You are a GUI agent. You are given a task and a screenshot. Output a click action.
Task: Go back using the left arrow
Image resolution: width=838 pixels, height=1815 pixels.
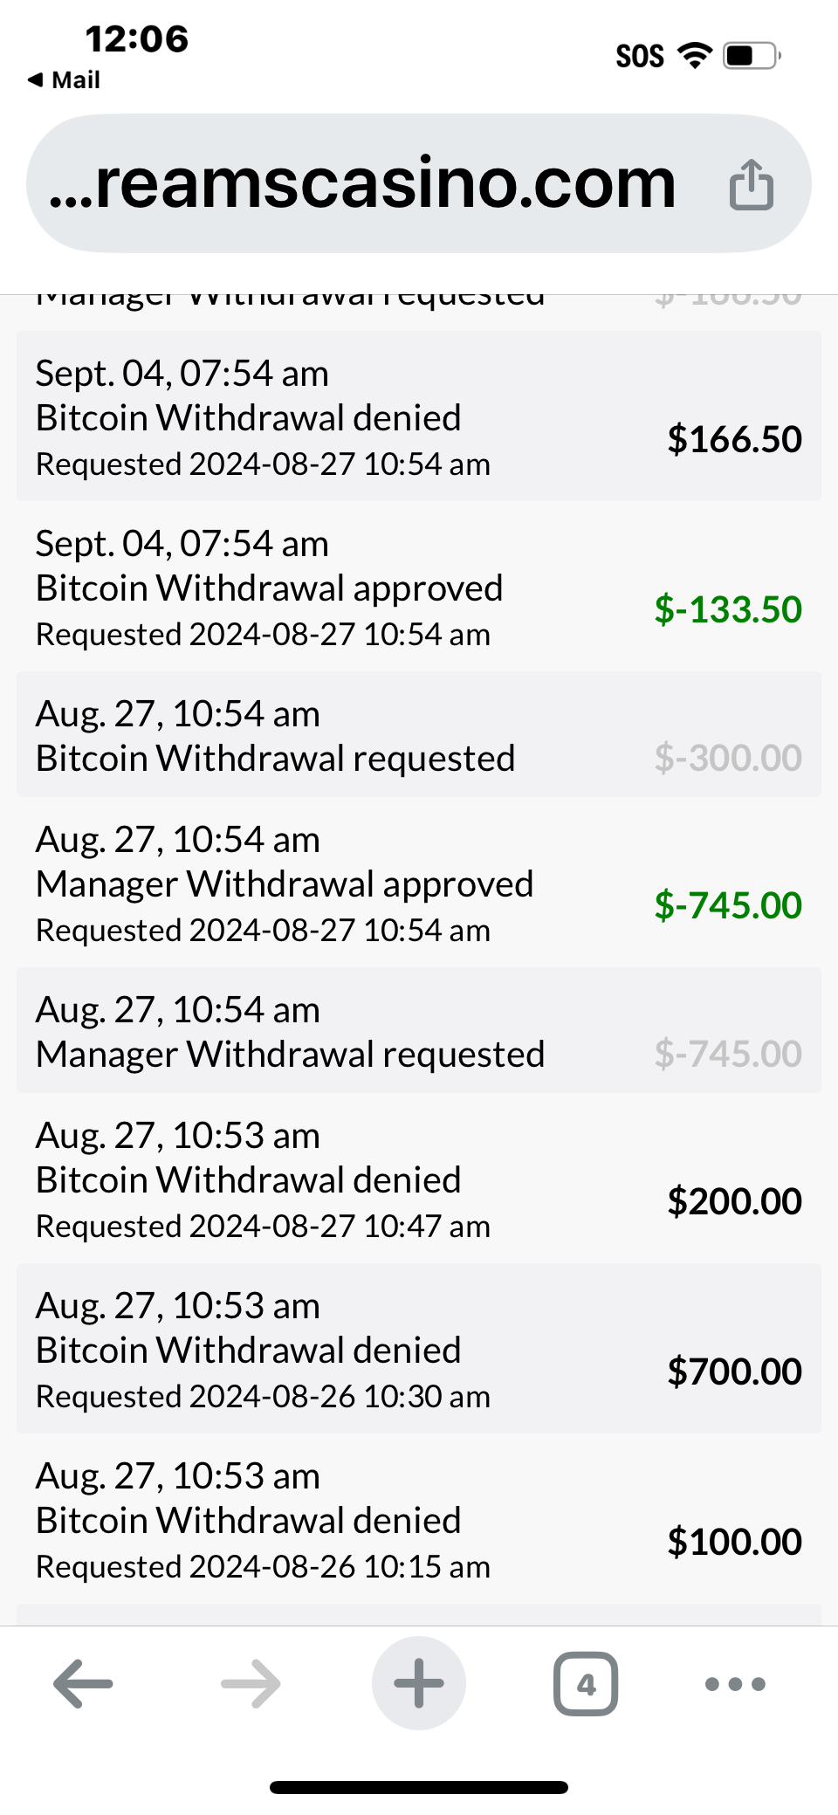(83, 1683)
